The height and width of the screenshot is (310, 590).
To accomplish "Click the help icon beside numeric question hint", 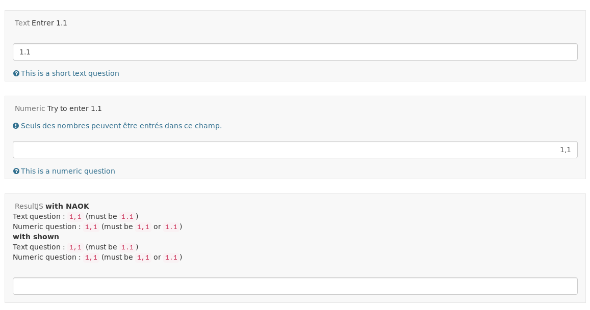I will tap(16, 171).
